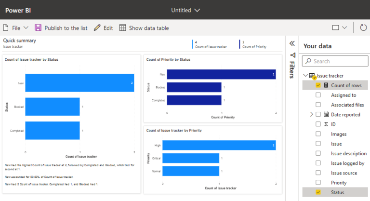
Task: Check the Date reported checkbox
Action: 318,114
